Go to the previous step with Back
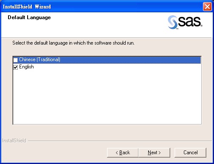Viewport: 214px width, 164px height. (x=123, y=153)
